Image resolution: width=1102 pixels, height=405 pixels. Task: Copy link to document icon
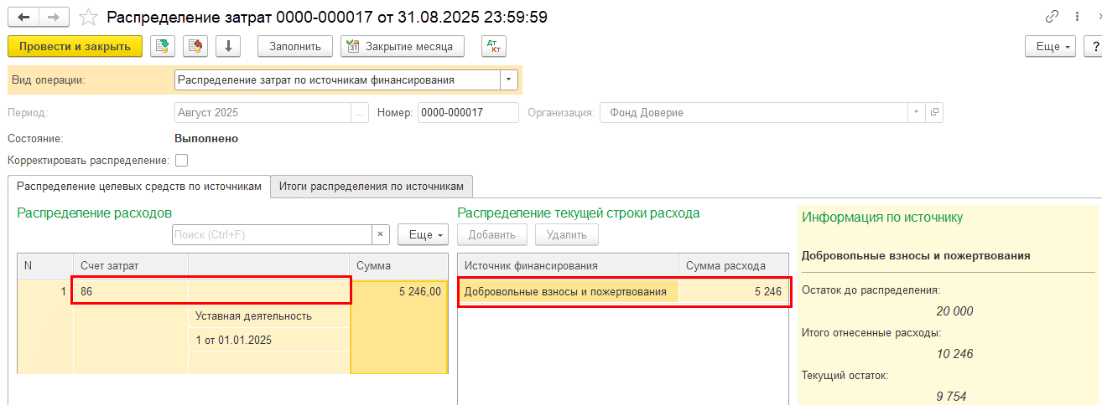pyautogui.click(x=1052, y=17)
